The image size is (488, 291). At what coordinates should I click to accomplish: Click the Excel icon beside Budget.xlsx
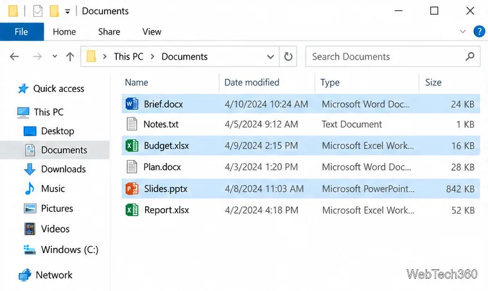(132, 145)
